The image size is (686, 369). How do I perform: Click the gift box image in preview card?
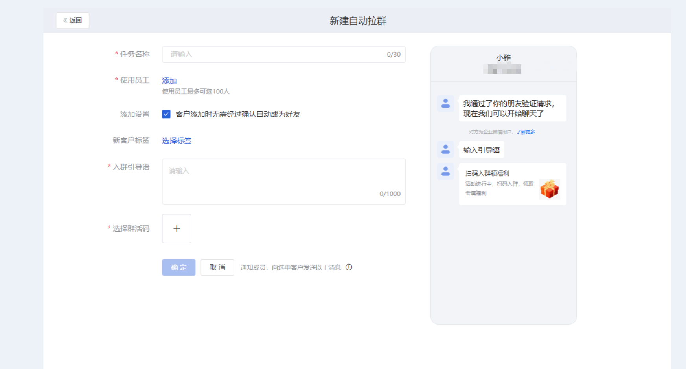point(550,189)
